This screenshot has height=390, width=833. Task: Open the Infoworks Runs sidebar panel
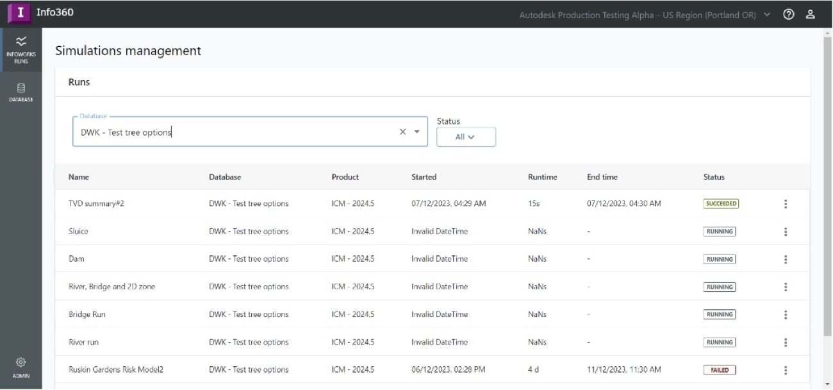[x=21, y=48]
